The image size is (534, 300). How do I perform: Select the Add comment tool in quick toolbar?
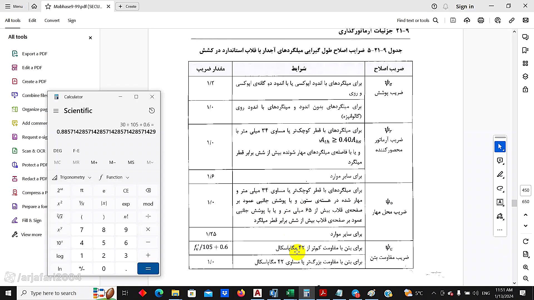coord(500,161)
